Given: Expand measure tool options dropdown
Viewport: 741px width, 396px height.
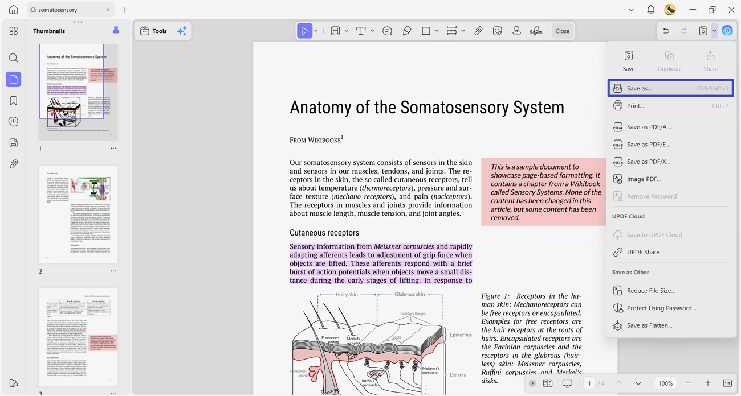Looking at the screenshot, I should click(x=463, y=31).
